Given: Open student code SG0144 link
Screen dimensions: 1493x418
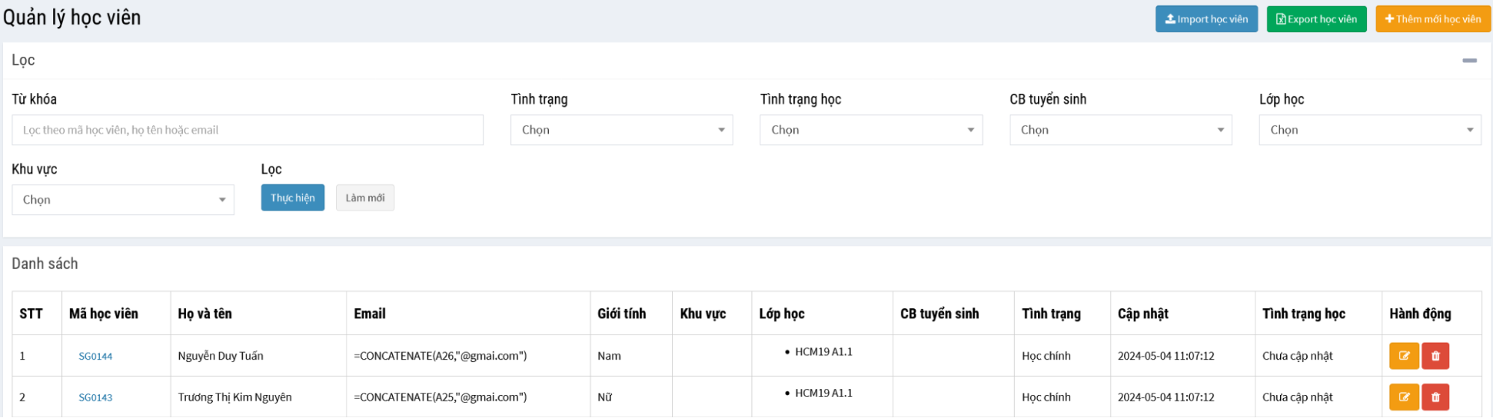Looking at the screenshot, I should [96, 357].
